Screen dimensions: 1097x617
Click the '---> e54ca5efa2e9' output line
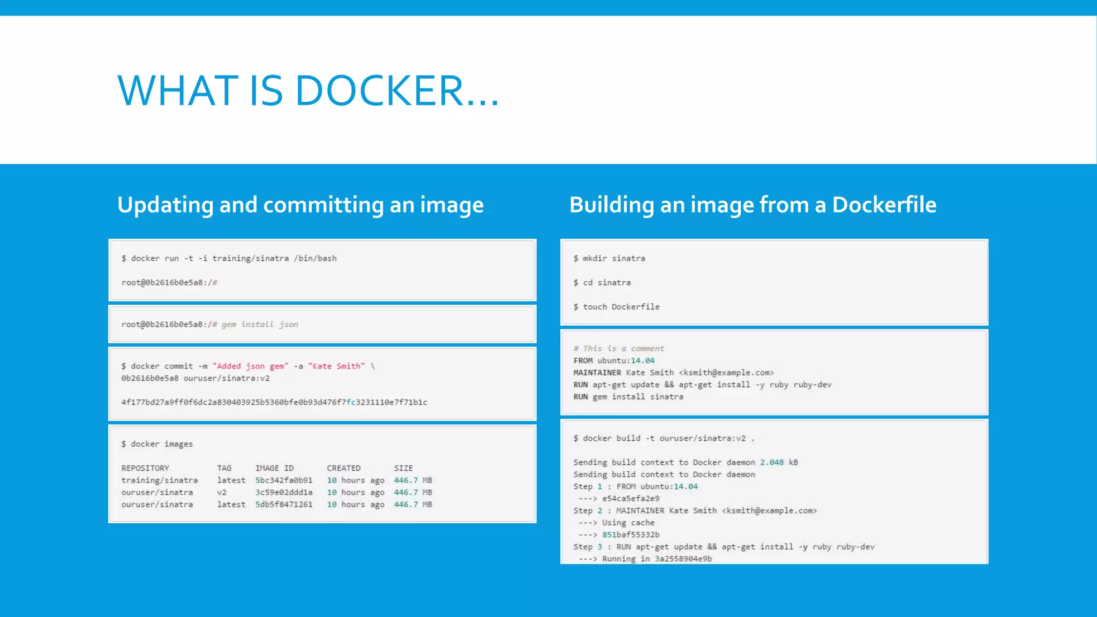click(x=619, y=499)
